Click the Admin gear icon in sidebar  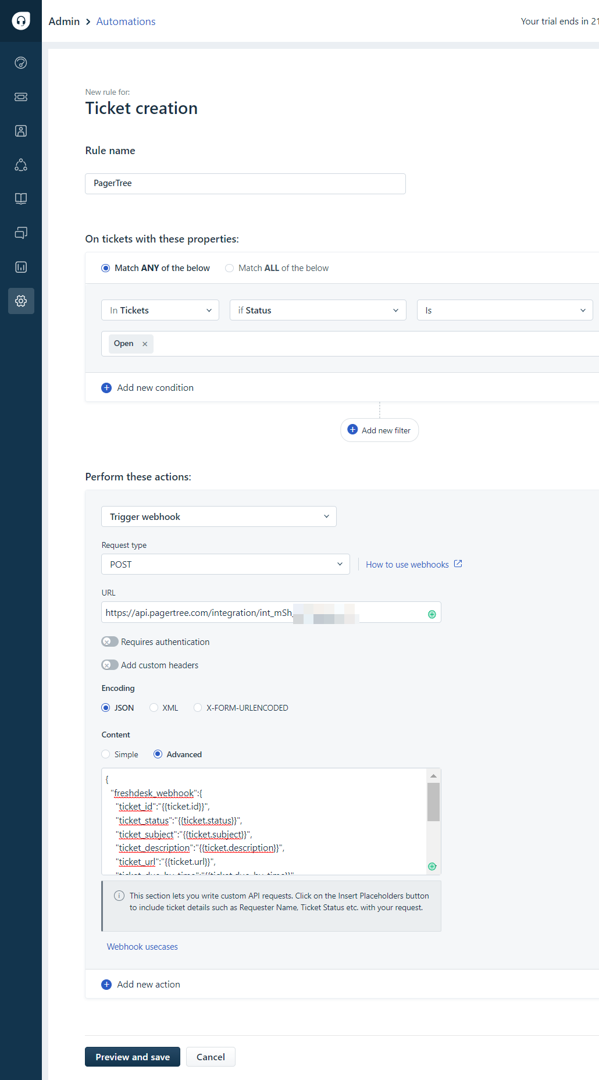click(21, 301)
